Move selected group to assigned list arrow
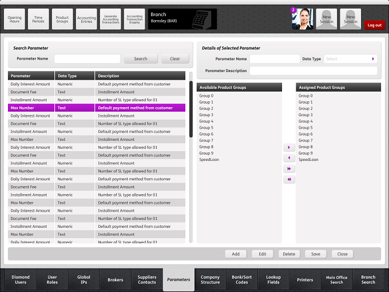 pos(289,148)
